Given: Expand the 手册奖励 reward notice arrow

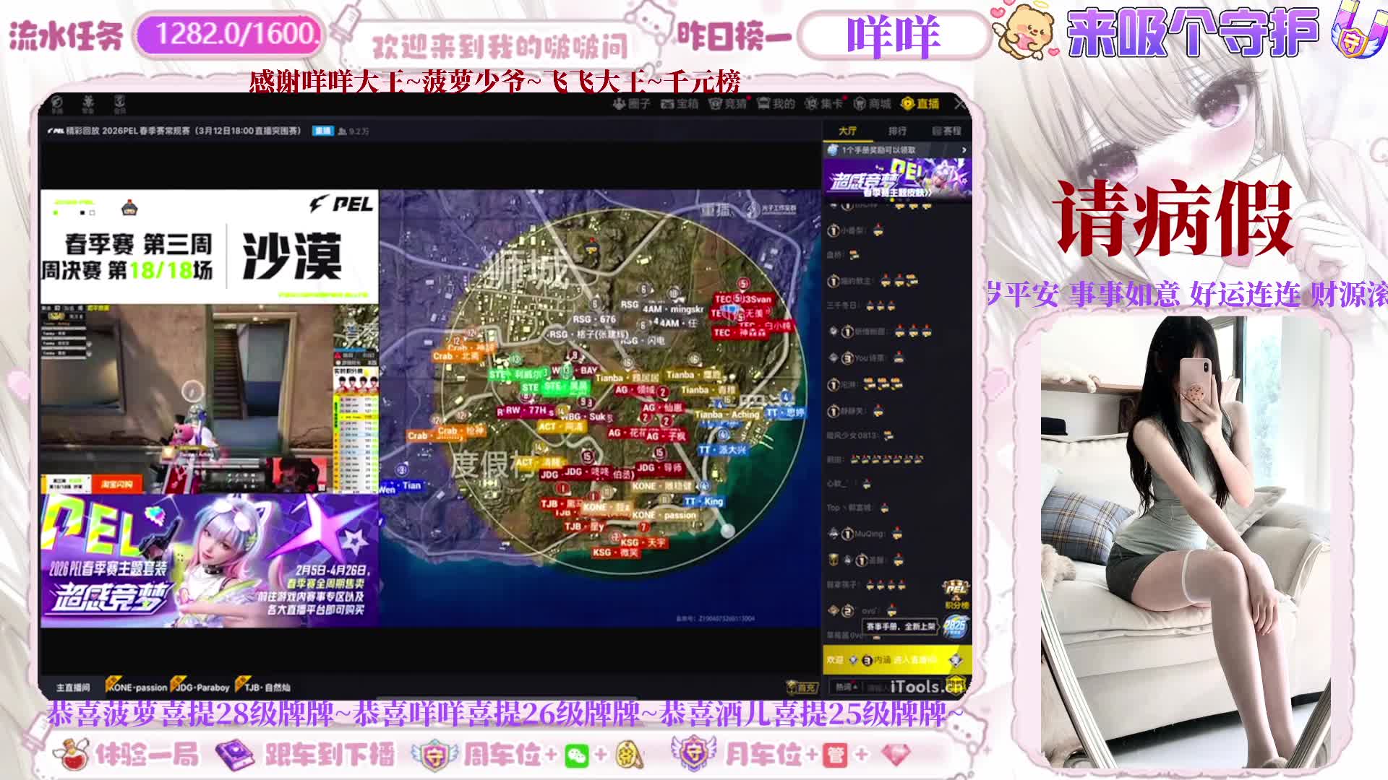Looking at the screenshot, I should 964,150.
